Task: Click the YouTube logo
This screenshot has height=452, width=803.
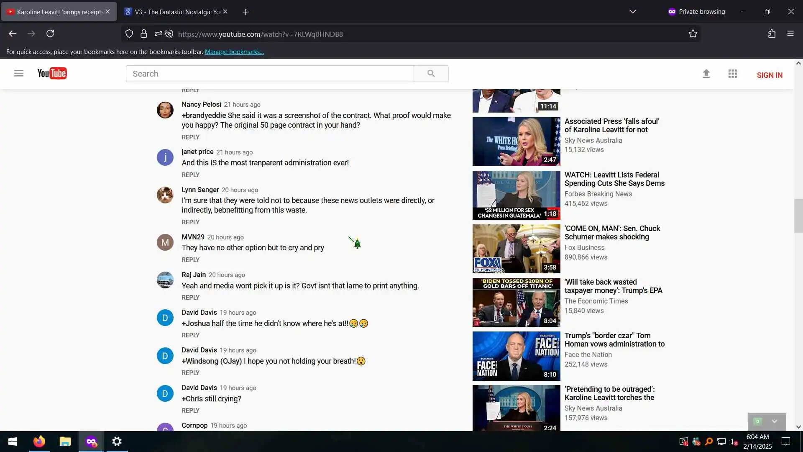Action: point(52,74)
